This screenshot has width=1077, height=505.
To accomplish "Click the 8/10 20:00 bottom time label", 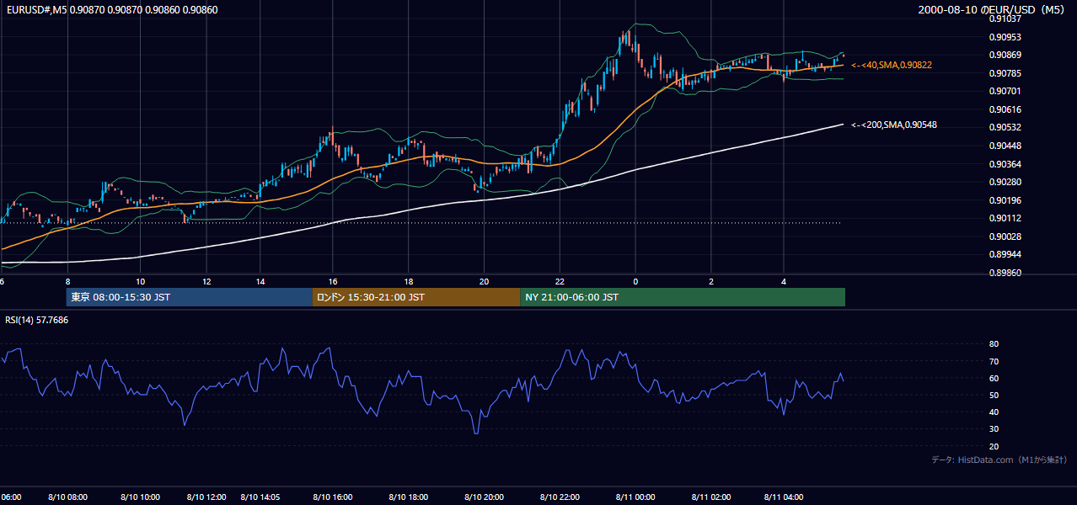I will (x=485, y=497).
